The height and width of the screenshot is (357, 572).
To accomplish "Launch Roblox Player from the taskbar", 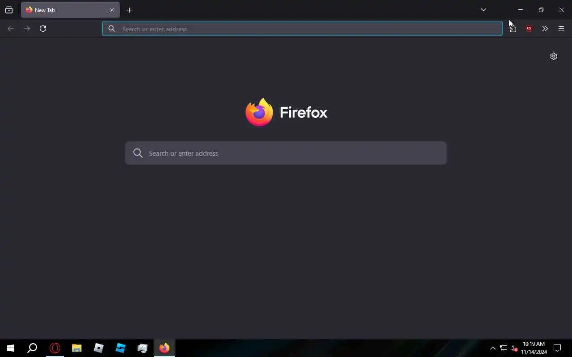I will 99,348.
